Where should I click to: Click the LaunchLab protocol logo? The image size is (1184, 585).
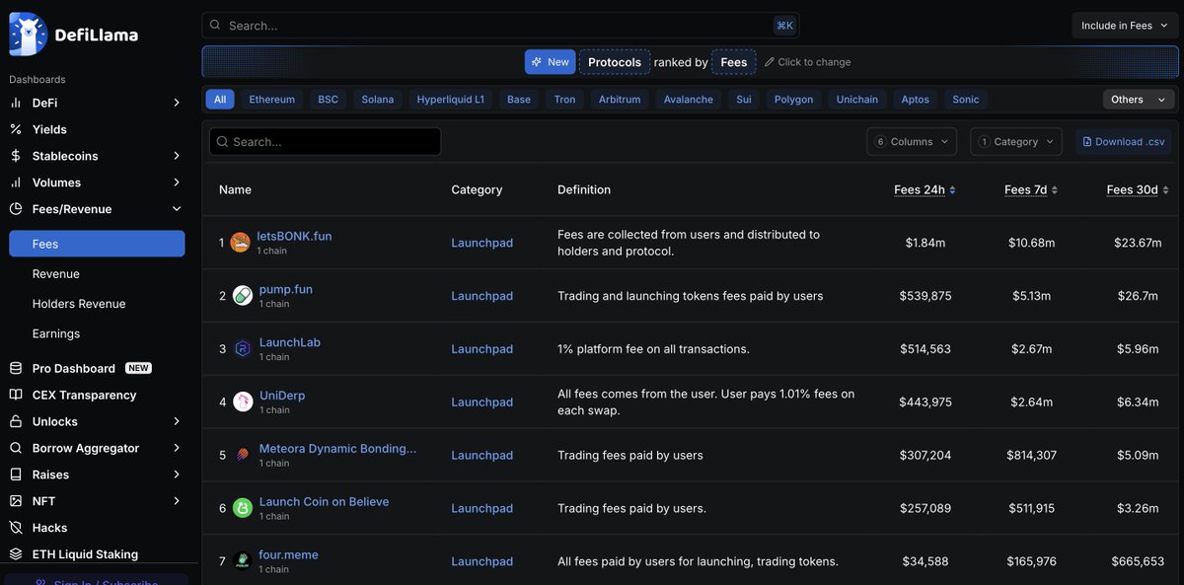click(243, 349)
